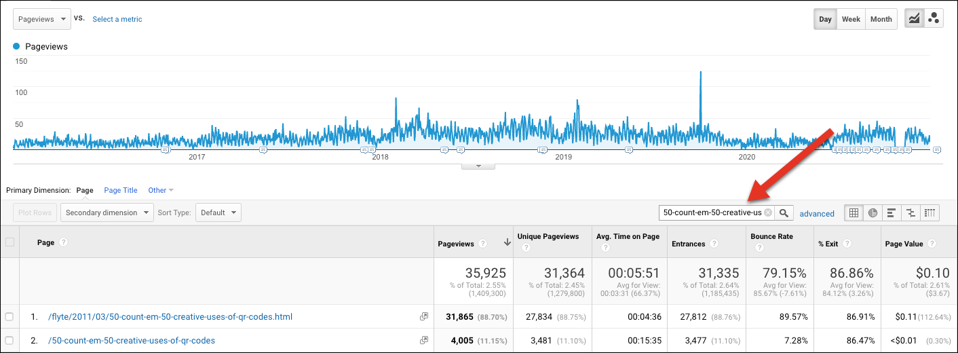This screenshot has width=958, height=353.
Task: Click the annotation marker just left of 2019
Action: (x=542, y=150)
